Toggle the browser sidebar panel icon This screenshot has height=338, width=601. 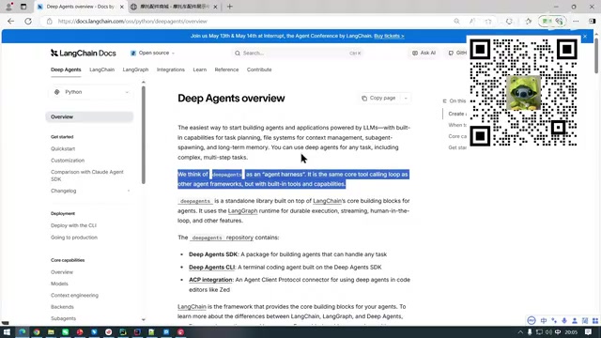(x=592, y=22)
